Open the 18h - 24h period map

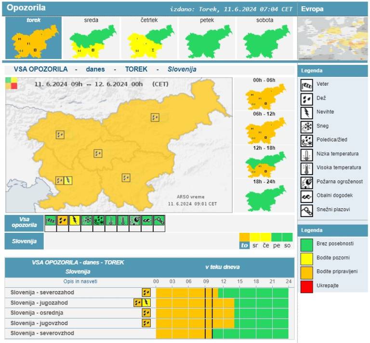click(263, 197)
